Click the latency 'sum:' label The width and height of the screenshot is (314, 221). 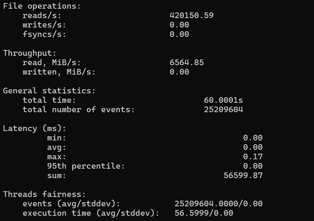[x=57, y=175]
